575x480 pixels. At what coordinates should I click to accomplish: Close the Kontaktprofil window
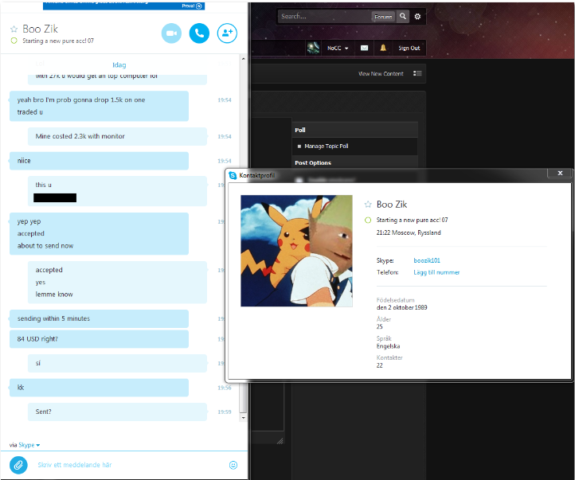coord(560,173)
